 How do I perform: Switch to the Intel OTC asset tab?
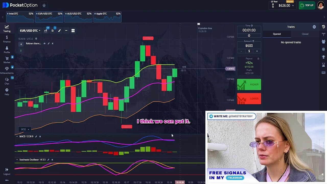[x=20, y=17]
